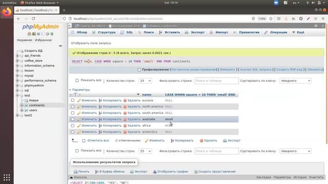Image resolution: width=328 pixels, height=184 pixels.
Task: Expand the Parameters section
Action: coord(80,90)
